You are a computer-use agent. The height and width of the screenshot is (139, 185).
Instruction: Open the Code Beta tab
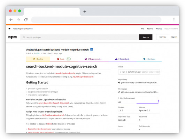[64, 59]
